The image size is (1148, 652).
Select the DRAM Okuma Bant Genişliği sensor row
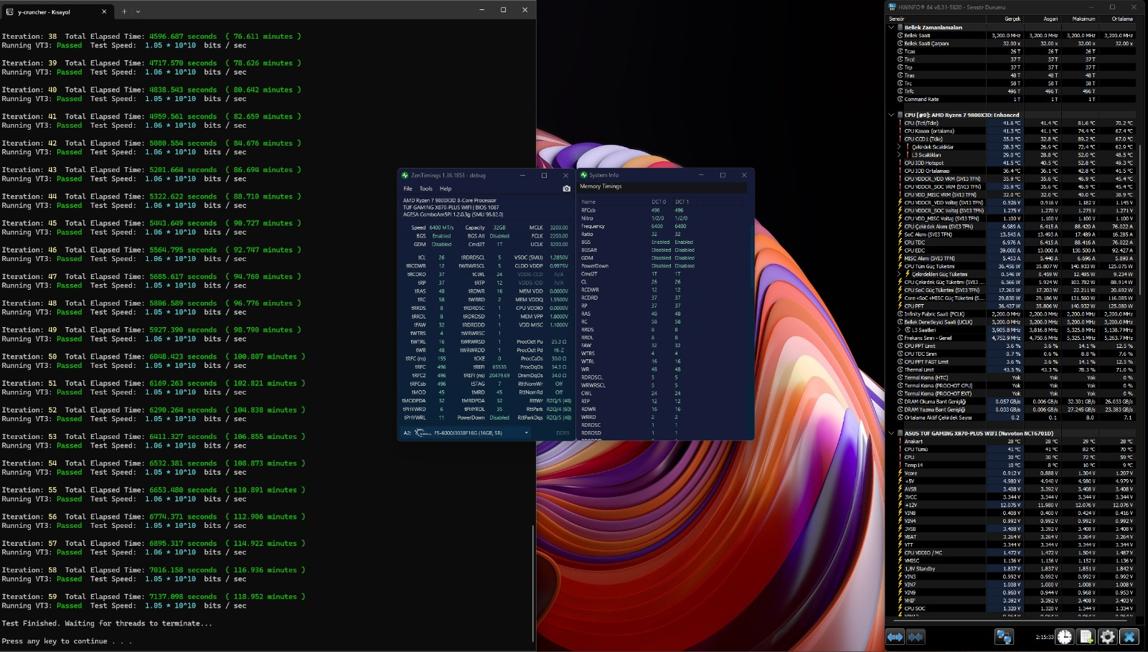1016,402
